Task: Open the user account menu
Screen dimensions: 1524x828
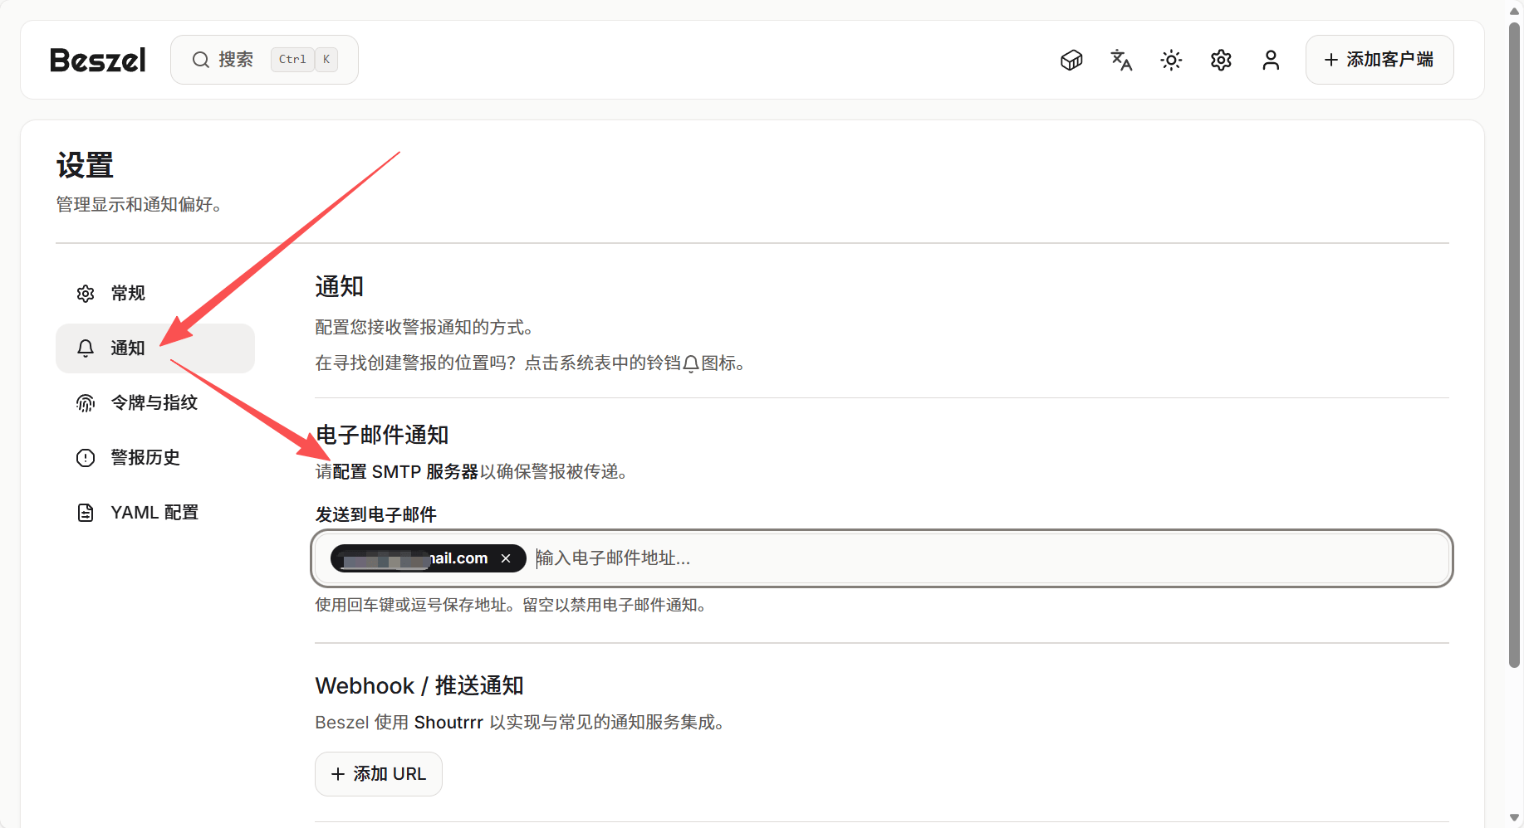Action: (1271, 60)
